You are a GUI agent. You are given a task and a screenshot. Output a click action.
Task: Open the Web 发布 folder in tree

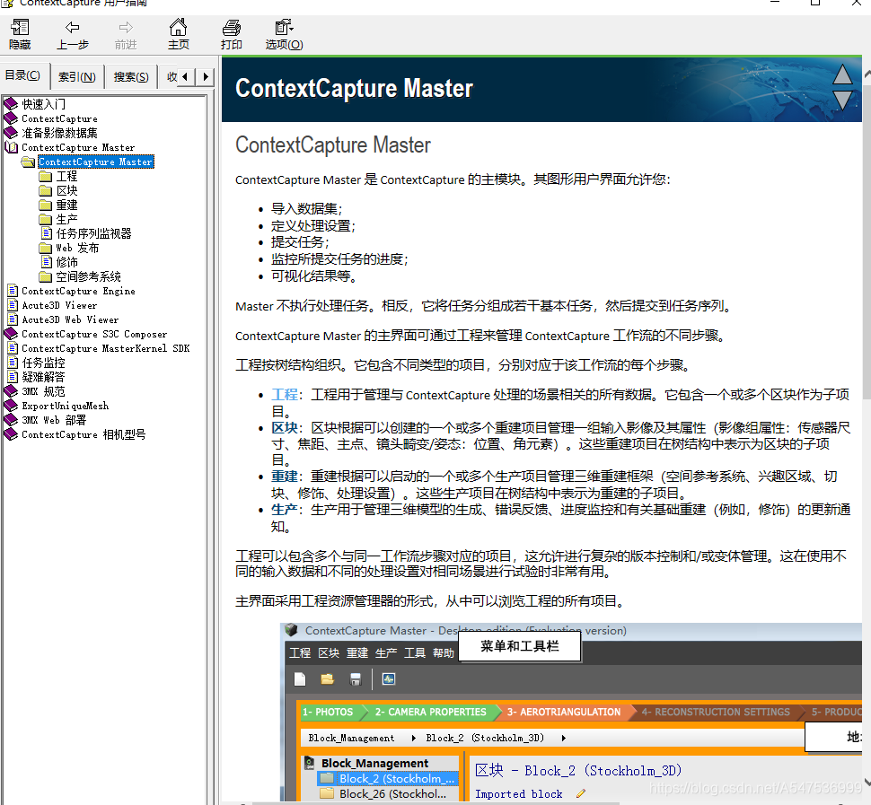69,248
